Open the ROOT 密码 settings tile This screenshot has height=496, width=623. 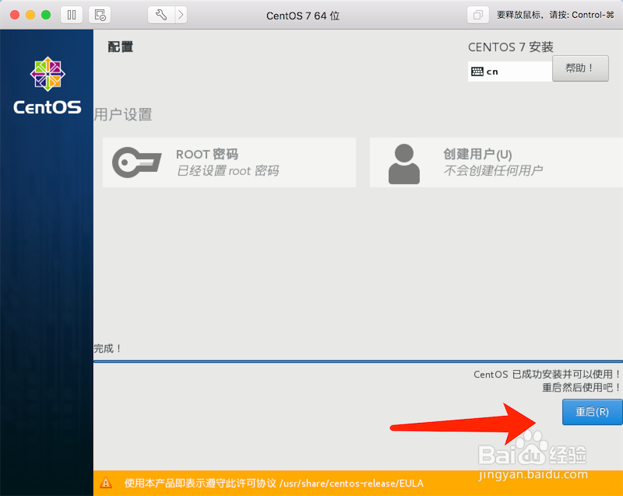[229, 161]
